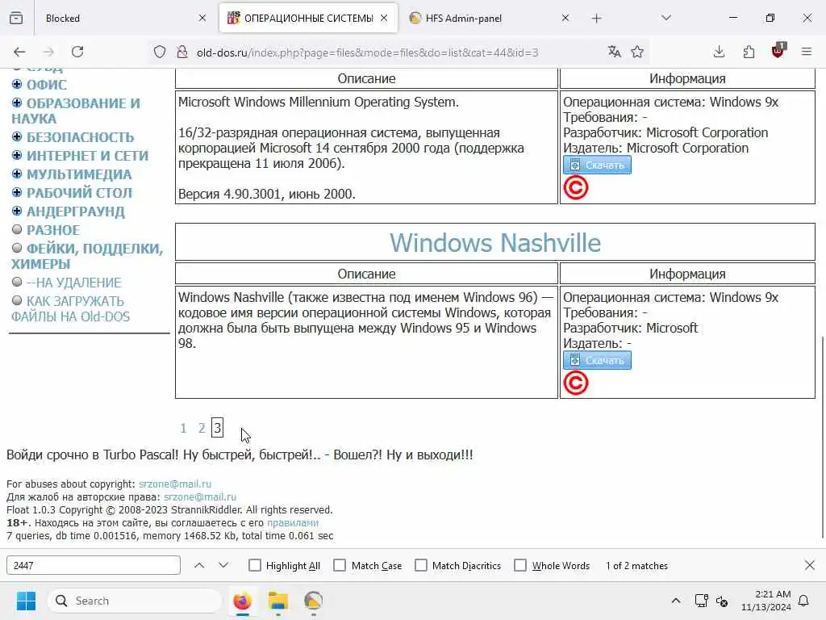Go forward with the forward arrow

point(48,52)
